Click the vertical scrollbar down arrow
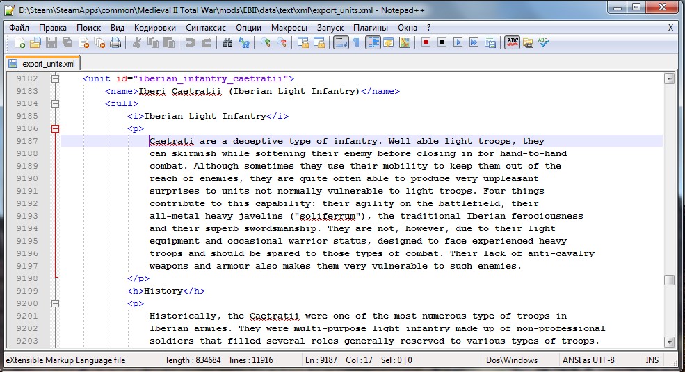The width and height of the screenshot is (685, 372). 669,341
